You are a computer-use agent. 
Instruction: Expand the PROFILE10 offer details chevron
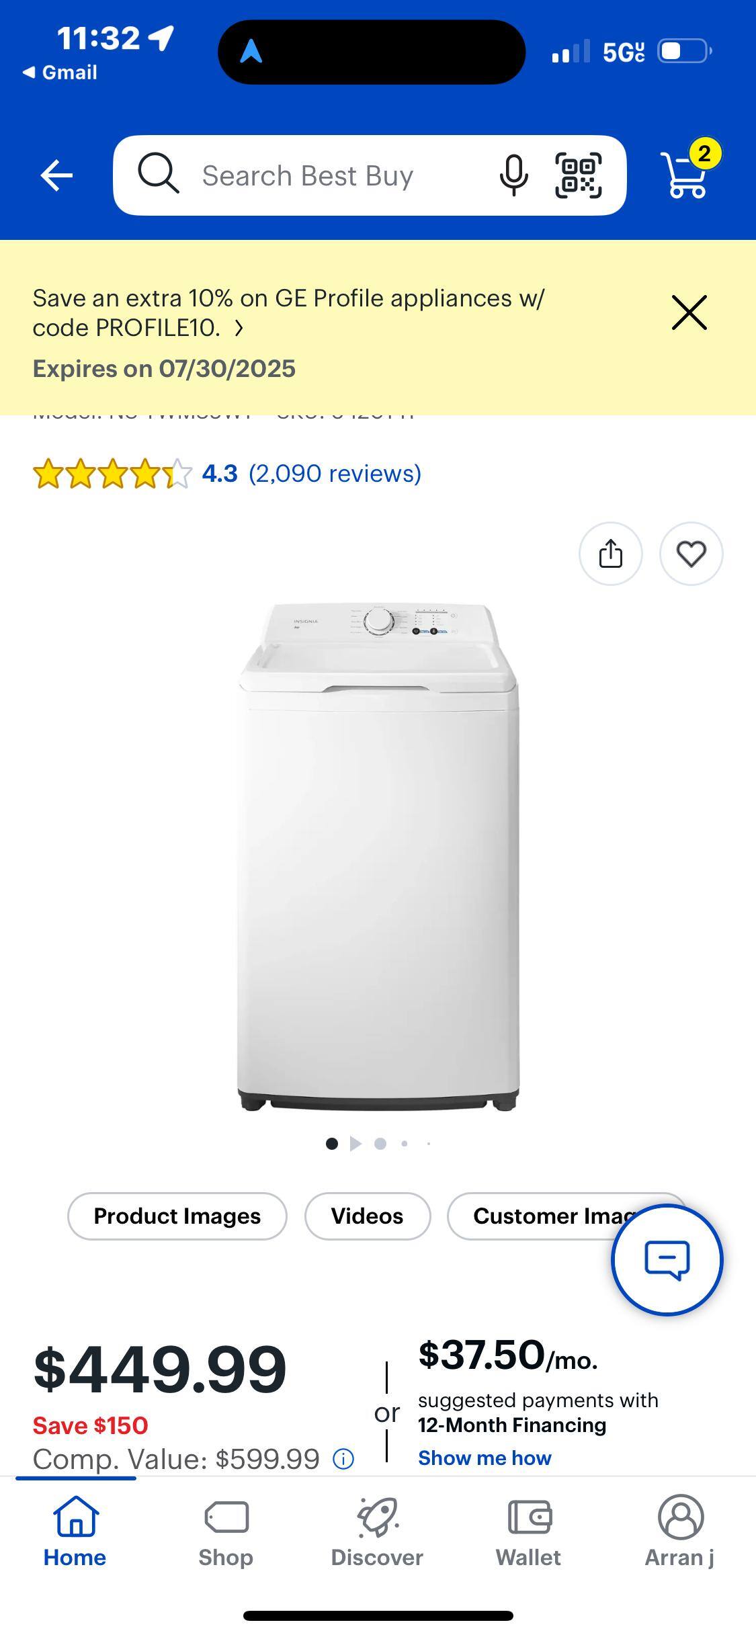pos(239,328)
